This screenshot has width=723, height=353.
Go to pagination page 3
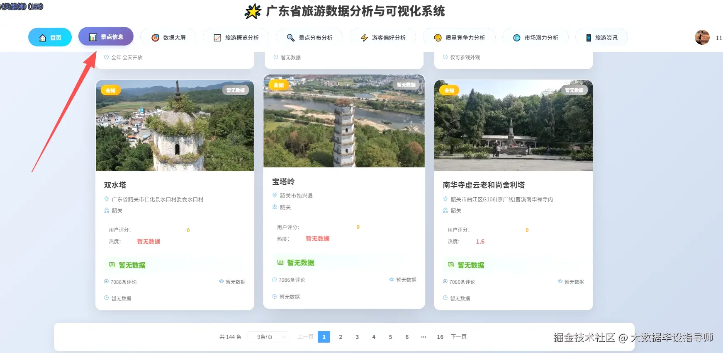[357, 337]
